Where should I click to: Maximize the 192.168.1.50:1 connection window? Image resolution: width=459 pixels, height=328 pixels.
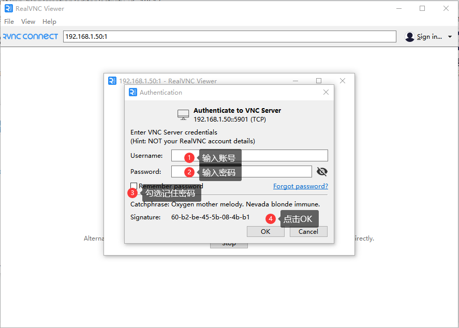(319, 81)
